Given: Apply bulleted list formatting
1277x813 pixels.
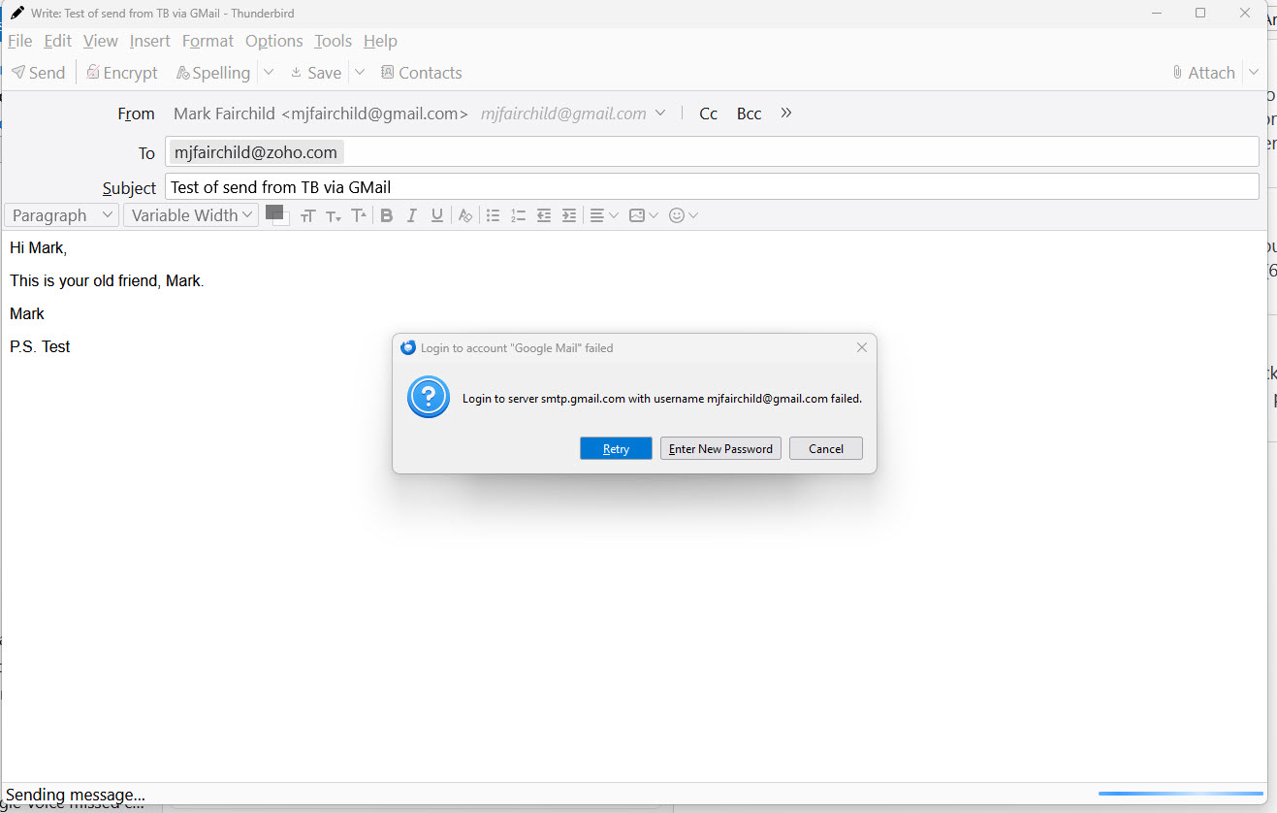Looking at the screenshot, I should (x=493, y=215).
